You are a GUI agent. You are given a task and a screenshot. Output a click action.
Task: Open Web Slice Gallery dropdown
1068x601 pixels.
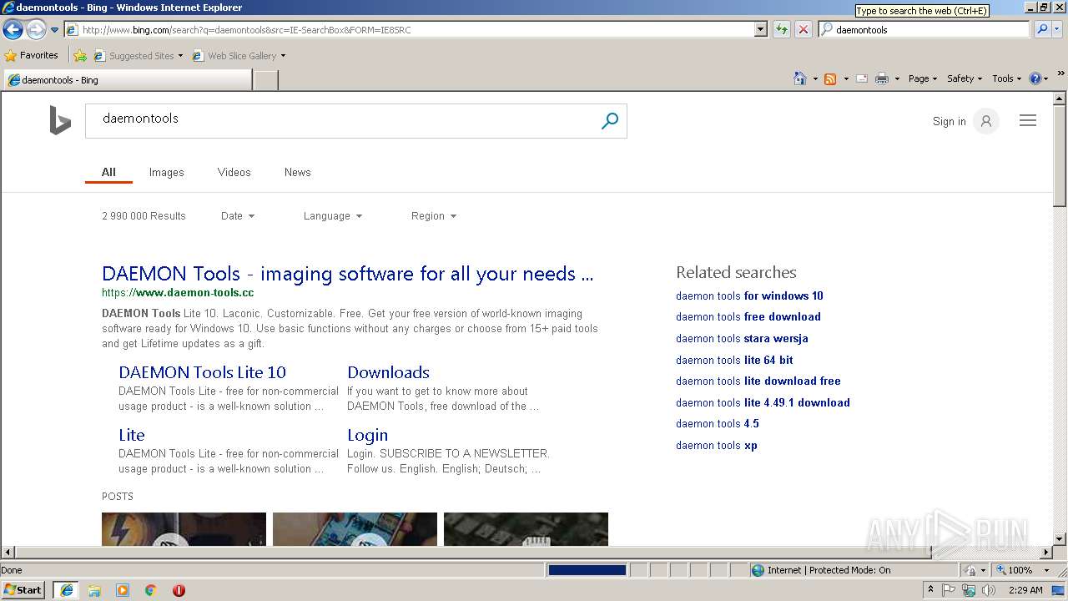coord(239,56)
